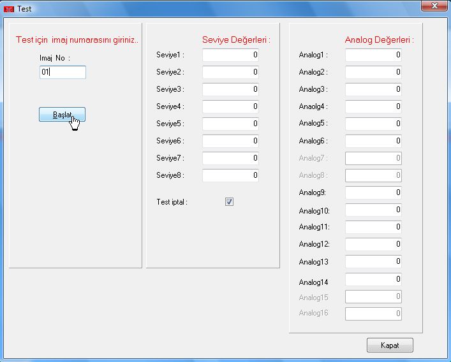Select the Analog1 value field

[373, 55]
